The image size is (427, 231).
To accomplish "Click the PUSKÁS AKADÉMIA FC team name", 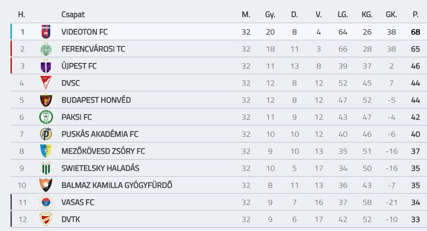I will click(x=100, y=134).
